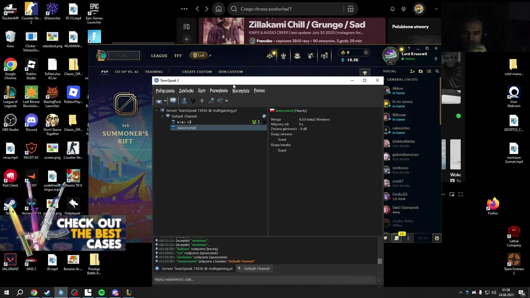This screenshot has width=530, height=298.
Task: Open the Zakładki menu in TeamSpeak
Action: tap(186, 91)
